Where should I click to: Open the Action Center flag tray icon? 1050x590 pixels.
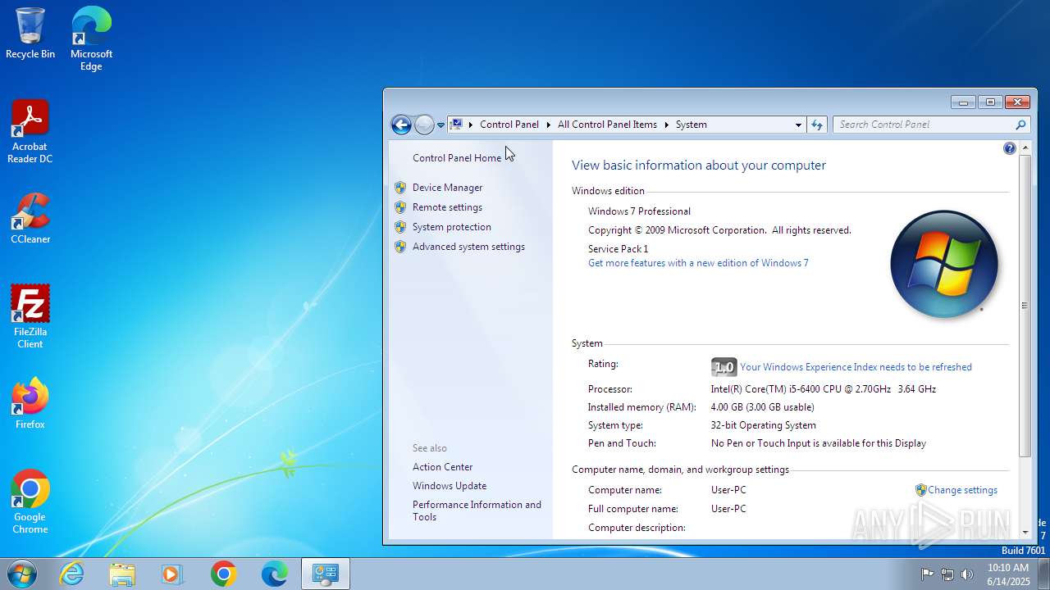[927, 574]
